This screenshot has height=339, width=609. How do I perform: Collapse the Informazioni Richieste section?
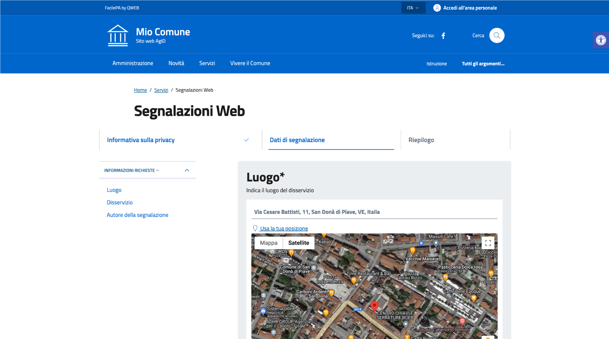click(x=187, y=170)
